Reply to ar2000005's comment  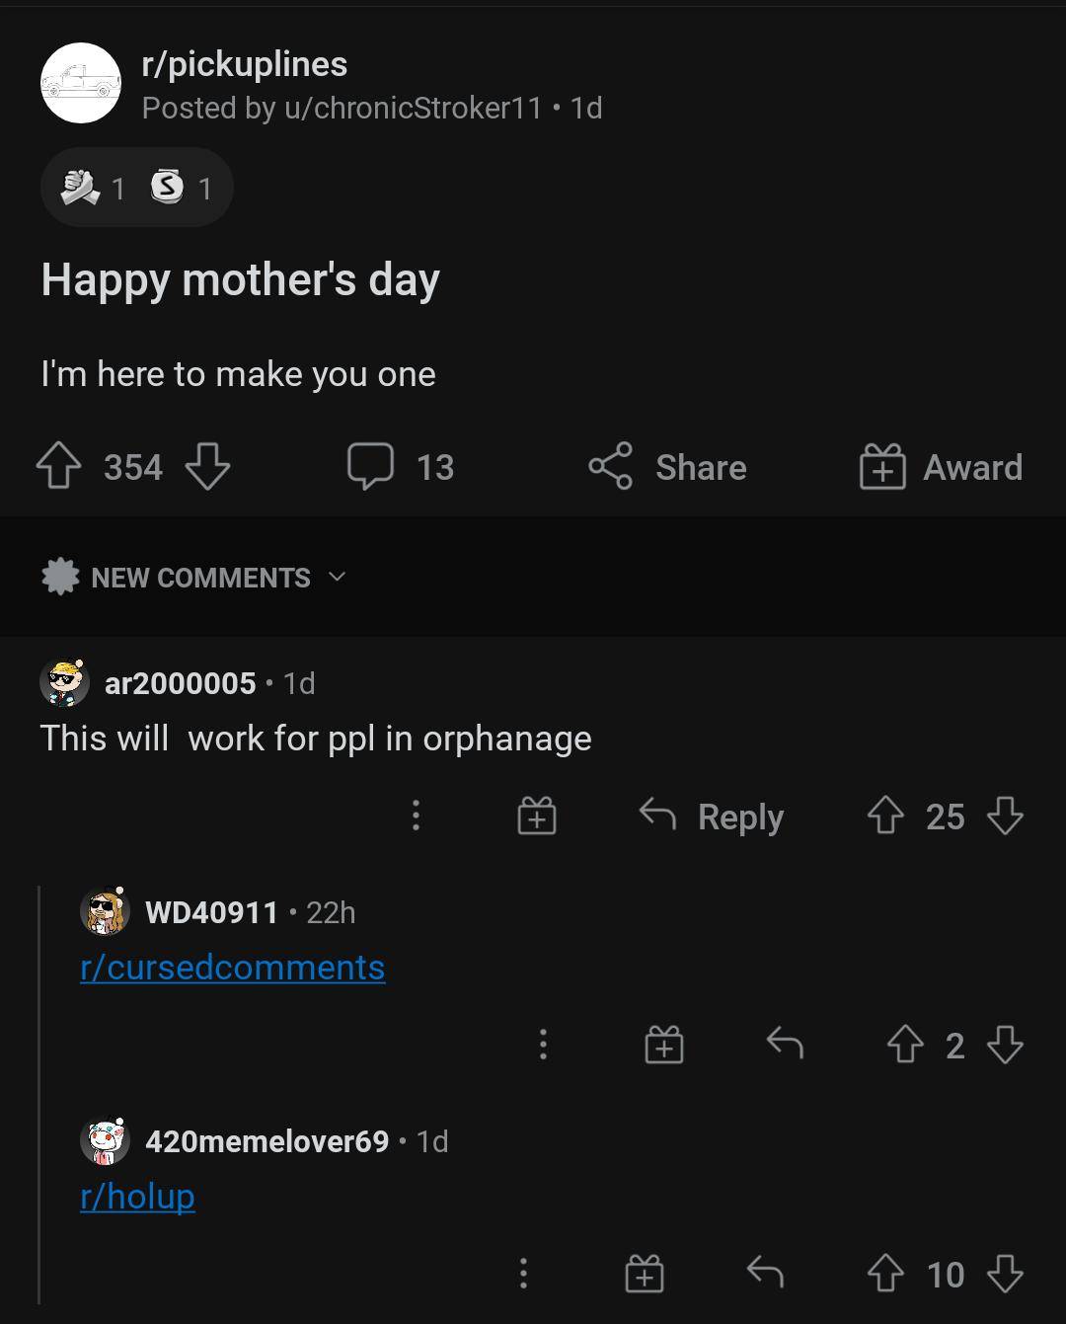point(712,817)
